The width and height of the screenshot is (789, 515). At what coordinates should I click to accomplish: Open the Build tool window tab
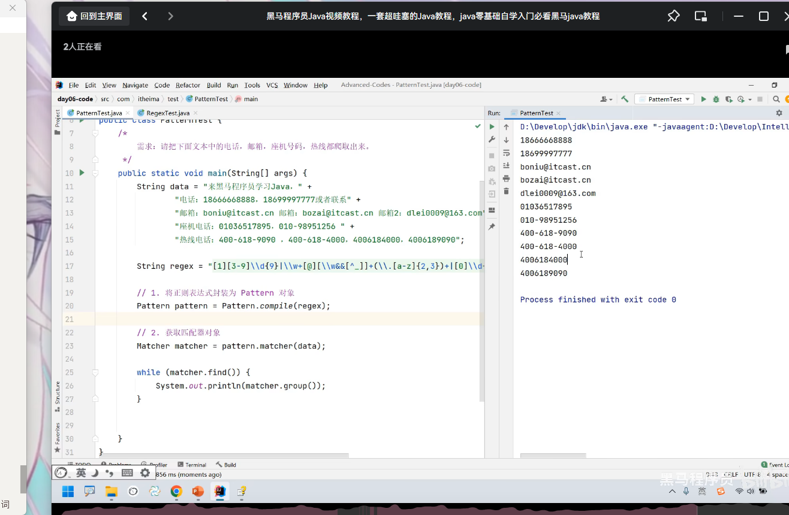(x=226, y=465)
